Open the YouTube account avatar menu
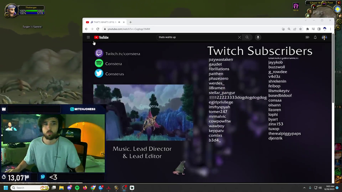The height and width of the screenshot is (192, 342). 324,37
